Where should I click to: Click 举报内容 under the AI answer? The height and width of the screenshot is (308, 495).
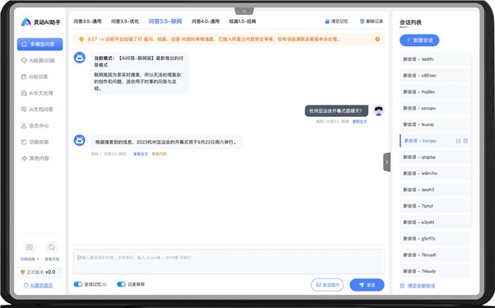158,154
